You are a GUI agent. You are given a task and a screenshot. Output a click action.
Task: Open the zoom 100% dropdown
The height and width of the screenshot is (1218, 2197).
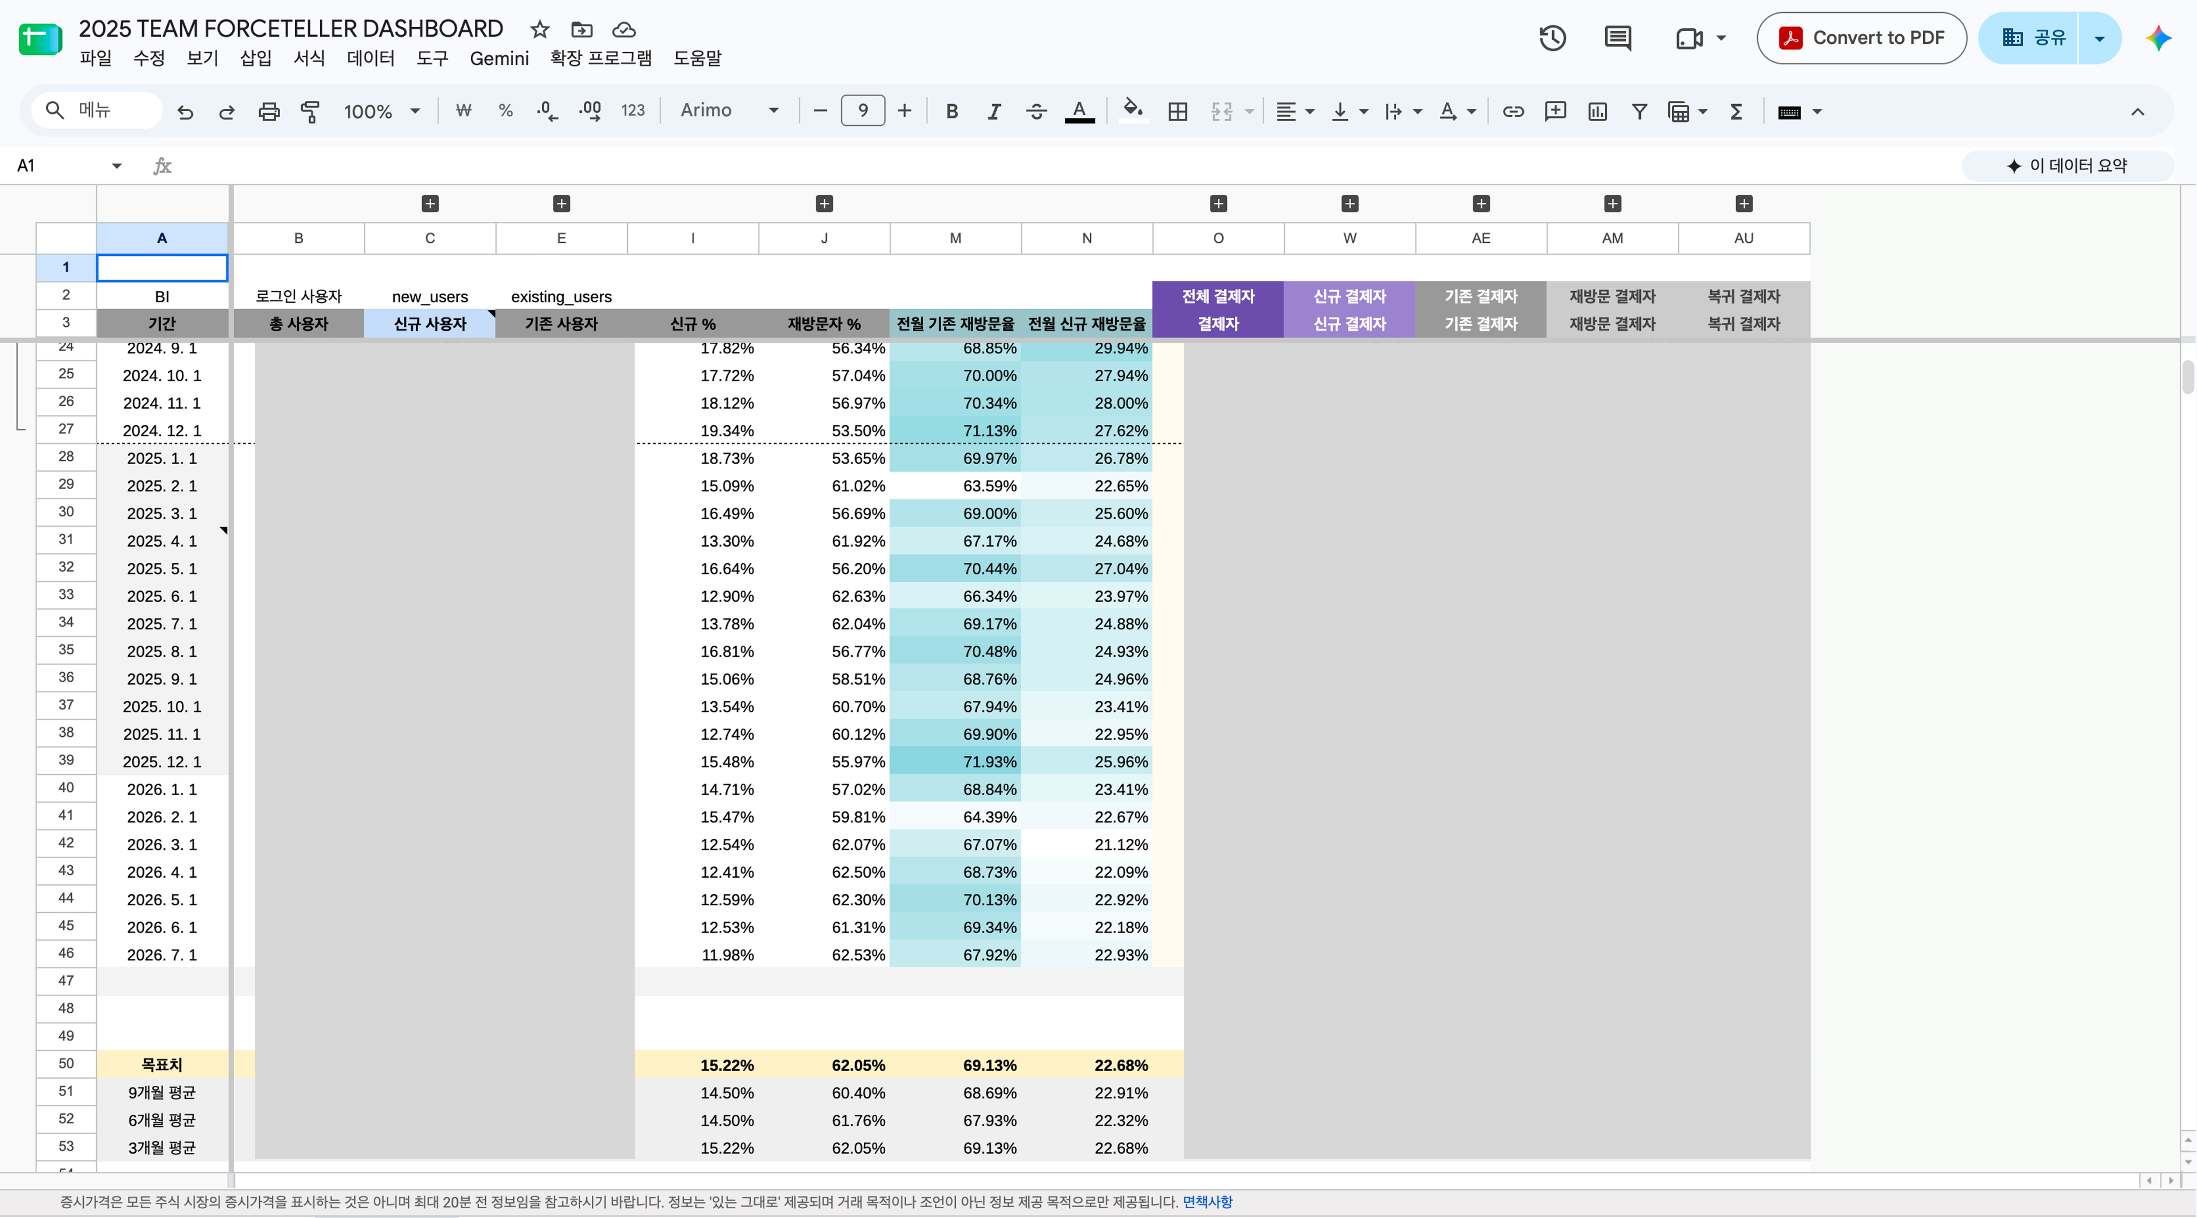tap(382, 111)
